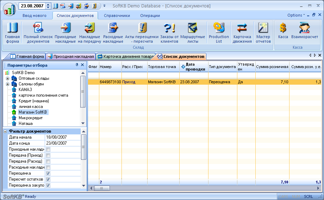Pin the Параметры отбора panel
This screenshot has height=200, width=324.
pos(77,65)
